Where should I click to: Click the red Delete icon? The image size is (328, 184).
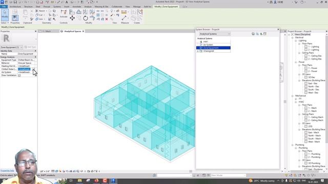[x=107, y=19]
